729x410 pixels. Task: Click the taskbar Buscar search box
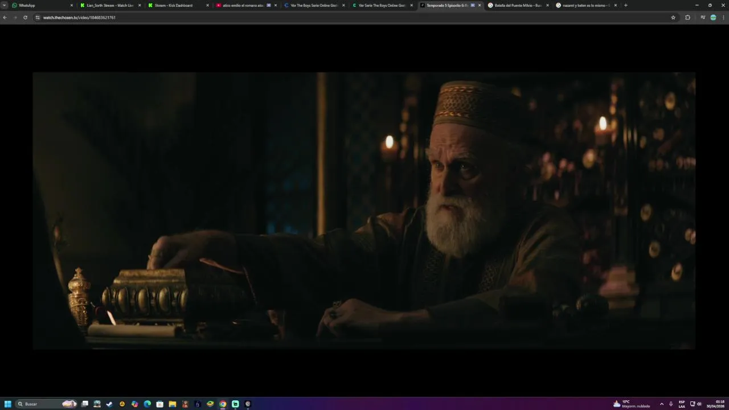coord(47,404)
